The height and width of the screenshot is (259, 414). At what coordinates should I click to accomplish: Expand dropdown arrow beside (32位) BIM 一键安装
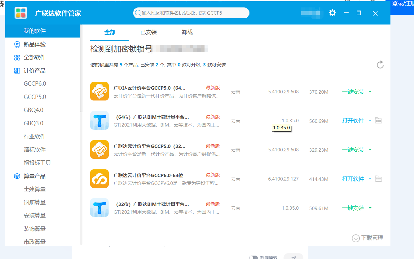coord(370,208)
